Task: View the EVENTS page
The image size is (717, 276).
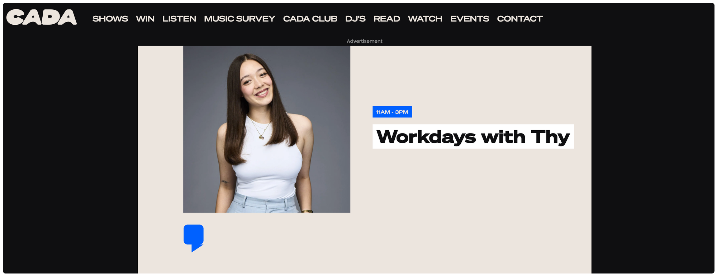Action: [x=470, y=19]
